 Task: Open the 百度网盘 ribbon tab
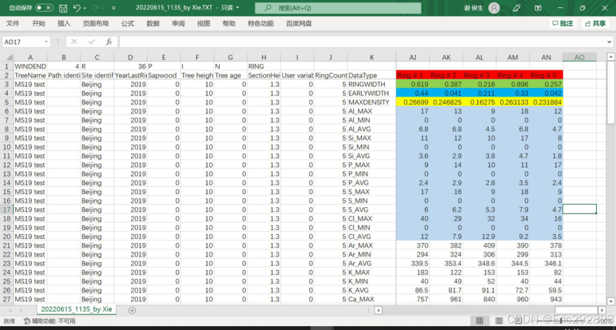click(299, 23)
